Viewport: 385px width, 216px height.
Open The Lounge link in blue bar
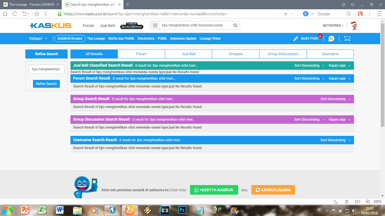tap(96, 38)
